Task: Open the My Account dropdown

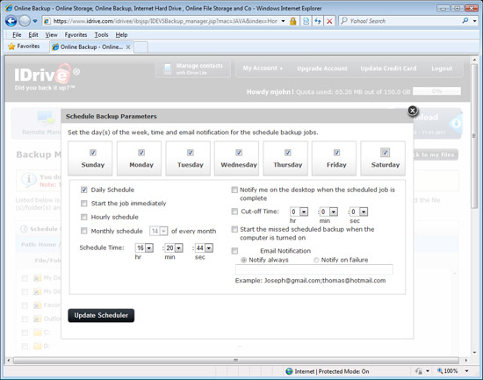Action: (x=263, y=68)
